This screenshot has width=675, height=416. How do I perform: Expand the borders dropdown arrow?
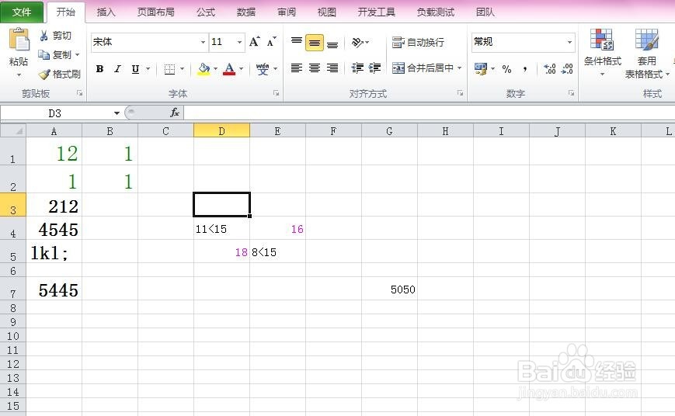click(x=182, y=69)
